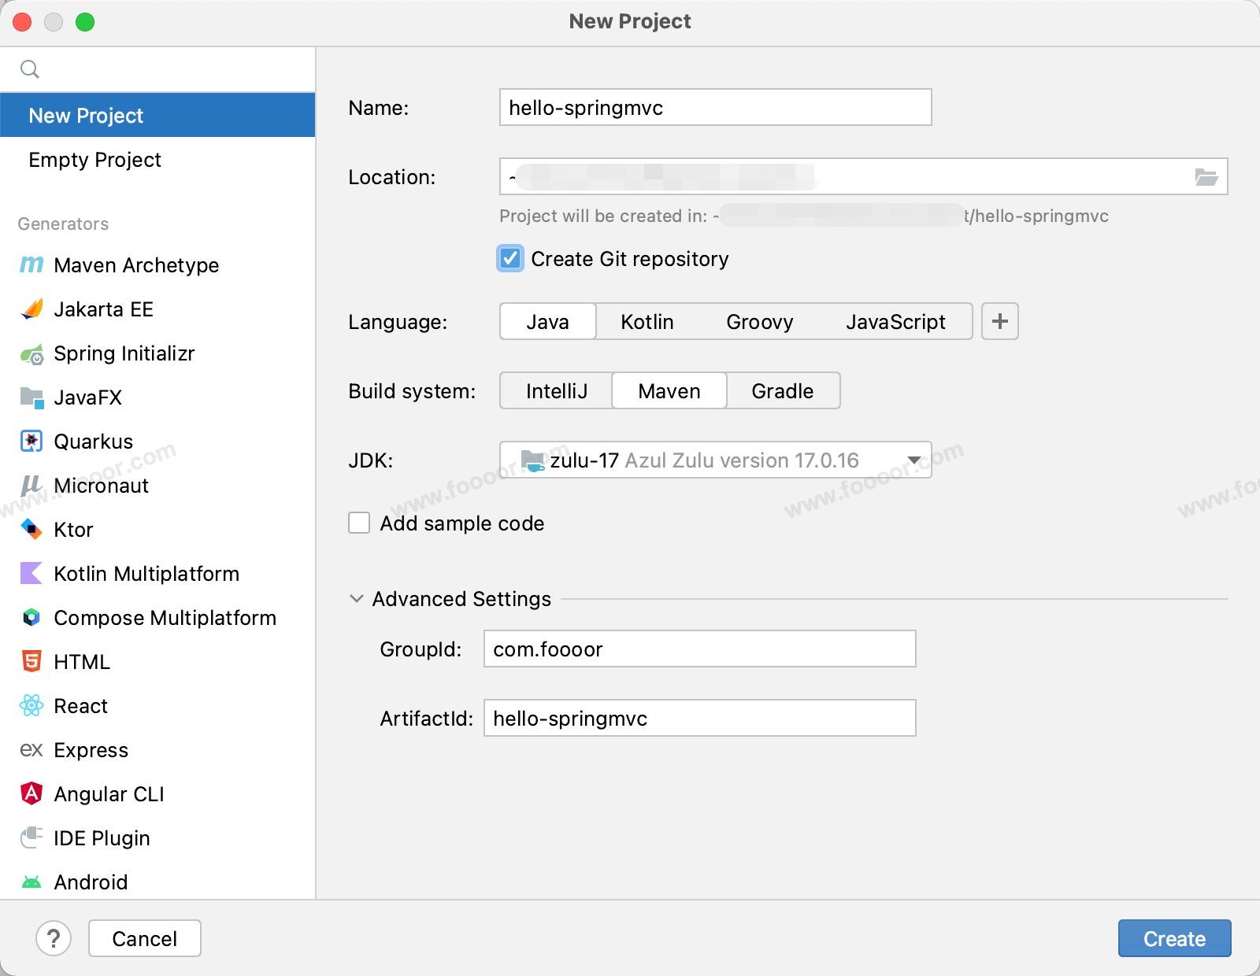This screenshot has height=976, width=1260.
Task: Switch build system to Gradle
Action: [x=782, y=391]
